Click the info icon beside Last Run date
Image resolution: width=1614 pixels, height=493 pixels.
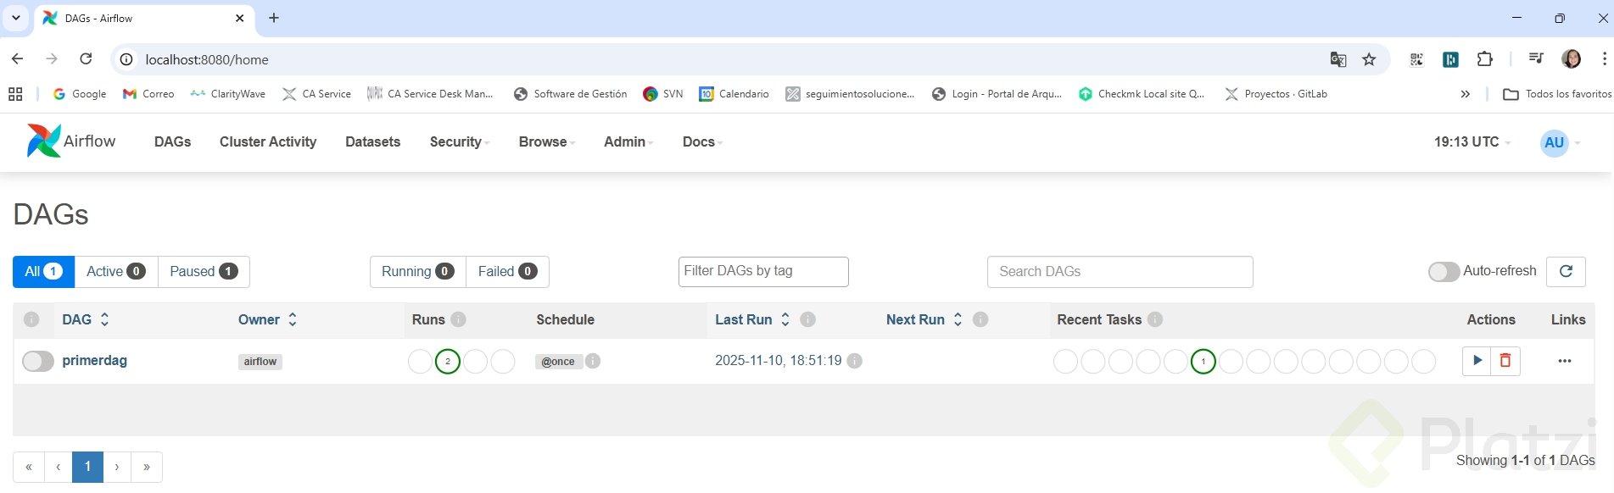coord(855,361)
